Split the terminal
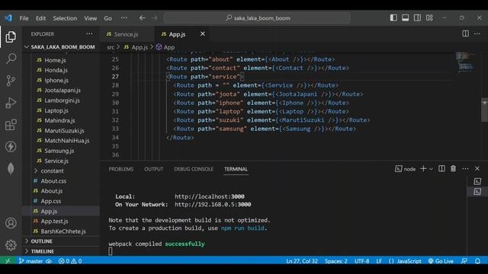The height and width of the screenshot is (274, 488). pos(441,168)
